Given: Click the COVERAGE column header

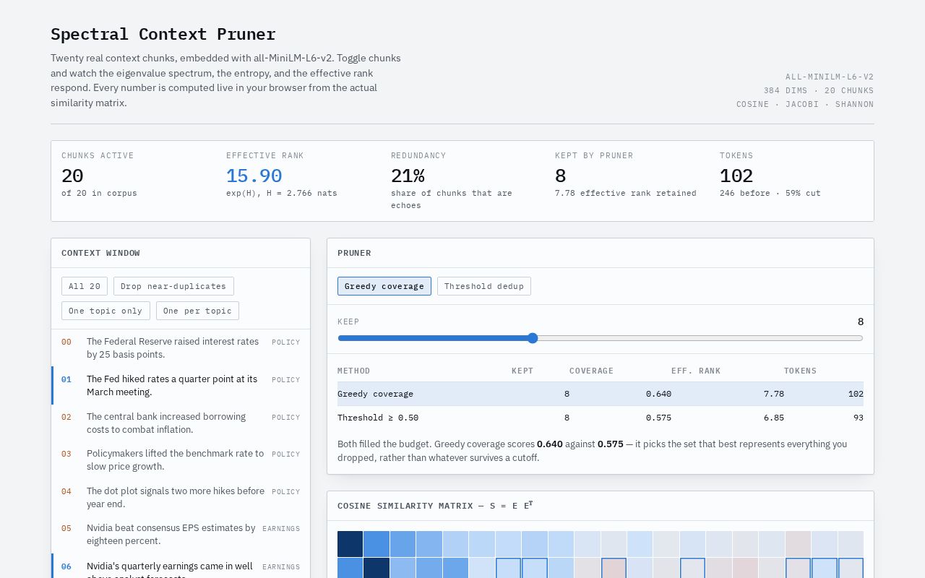Looking at the screenshot, I should 591,371.
